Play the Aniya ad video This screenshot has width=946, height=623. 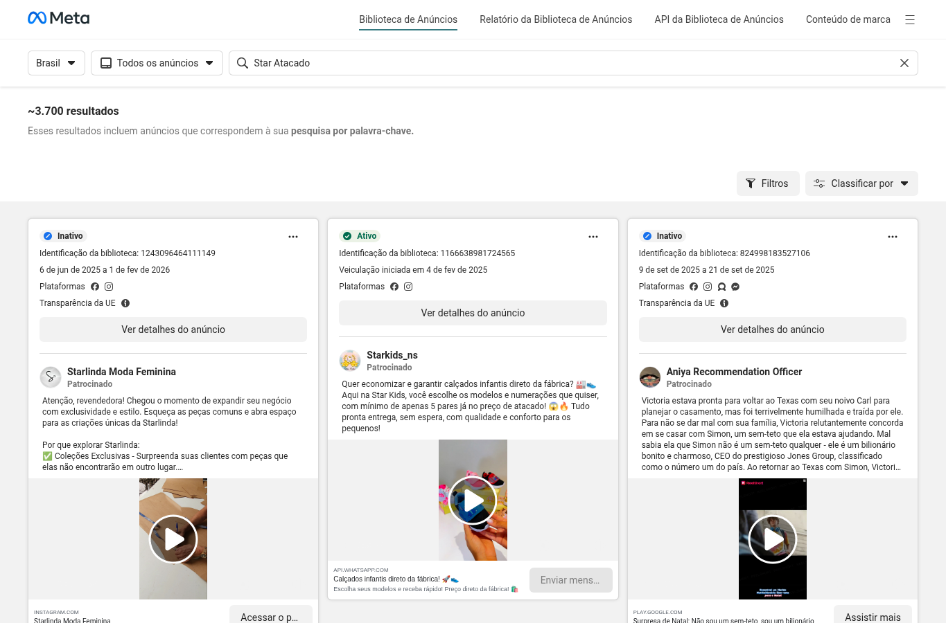773,539
